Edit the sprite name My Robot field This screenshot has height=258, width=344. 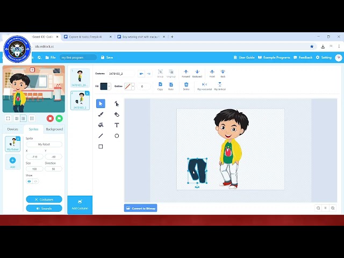point(44,145)
